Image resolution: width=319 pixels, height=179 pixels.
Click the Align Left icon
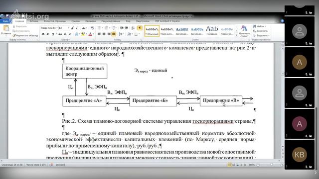(x=99, y=34)
